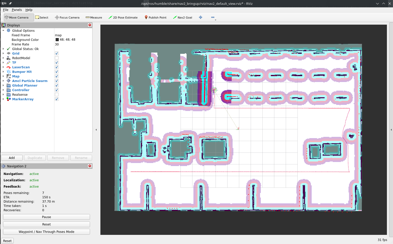Choose the Publish Point tool
Viewport: 393px width, 244px height.
point(156,18)
